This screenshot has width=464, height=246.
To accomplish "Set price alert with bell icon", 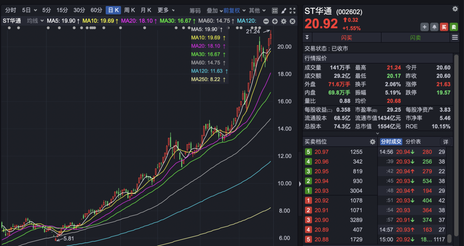I will pos(434,27).
